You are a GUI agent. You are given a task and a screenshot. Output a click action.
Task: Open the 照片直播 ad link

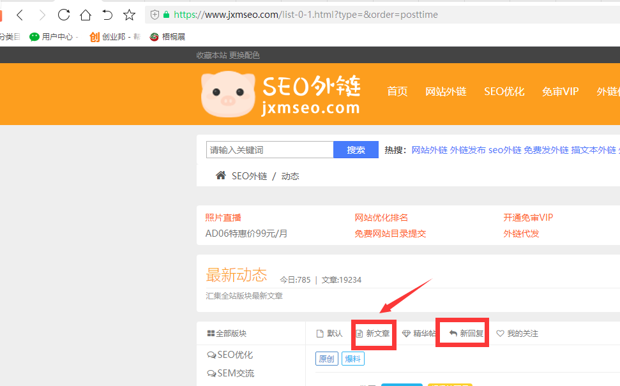coord(223,218)
